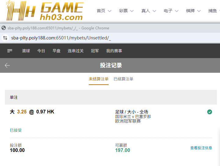Viewport: 220px width, 166px height.
Task: Expand the 彩票 dropdown menu
Action: 126,11
